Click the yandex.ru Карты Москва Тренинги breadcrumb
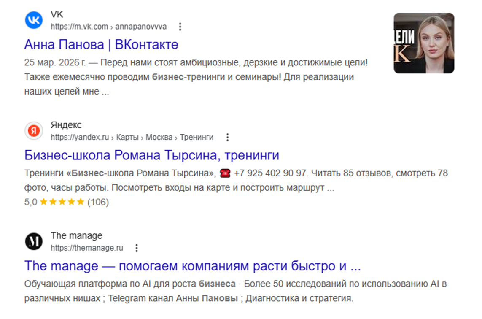 (132, 137)
